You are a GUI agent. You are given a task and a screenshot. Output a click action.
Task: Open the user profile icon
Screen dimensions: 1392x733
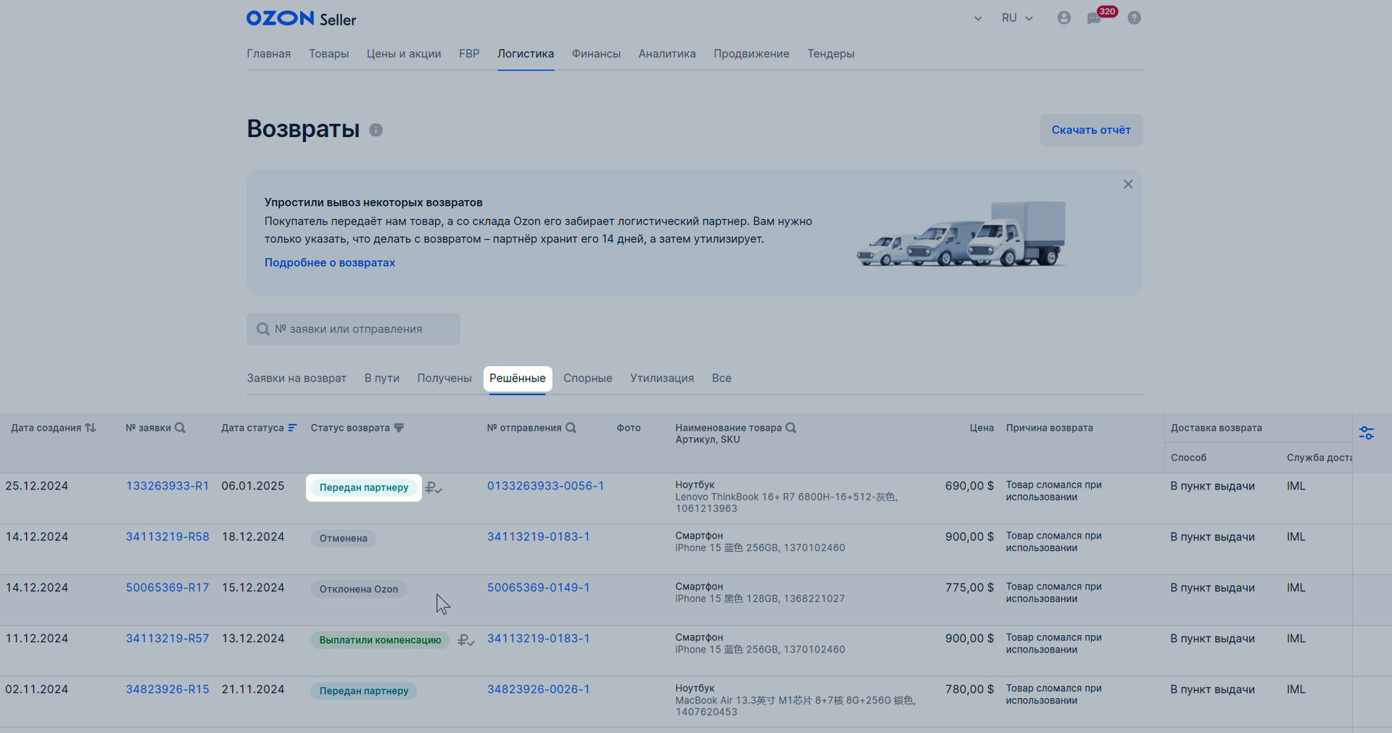pyautogui.click(x=1064, y=18)
